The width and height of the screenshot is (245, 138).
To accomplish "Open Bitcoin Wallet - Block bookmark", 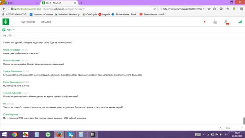I will coord(125,15).
